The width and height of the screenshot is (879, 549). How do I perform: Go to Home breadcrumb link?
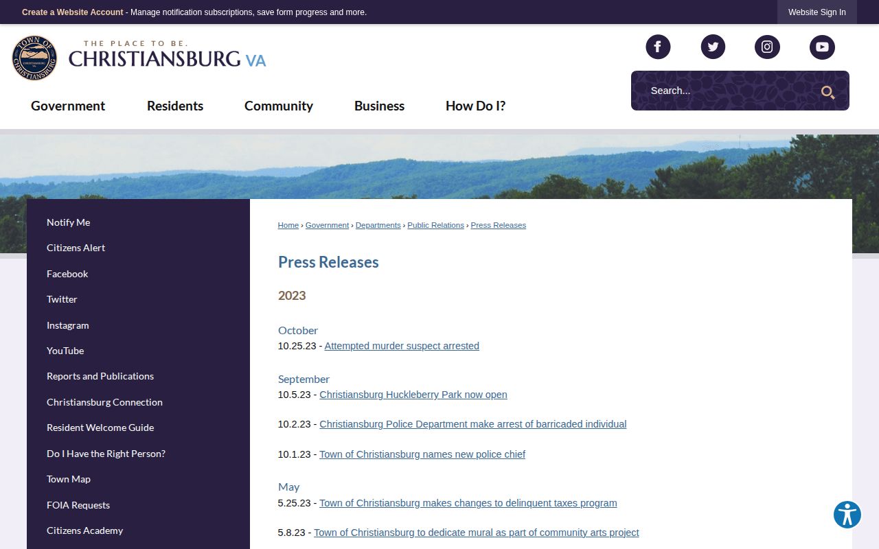(x=288, y=225)
